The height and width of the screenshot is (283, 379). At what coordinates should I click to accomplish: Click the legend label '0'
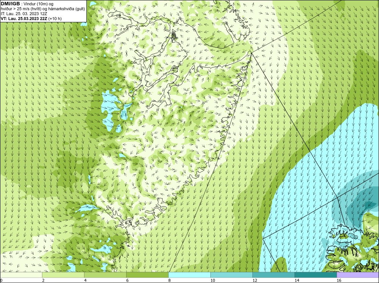(x=2, y=280)
